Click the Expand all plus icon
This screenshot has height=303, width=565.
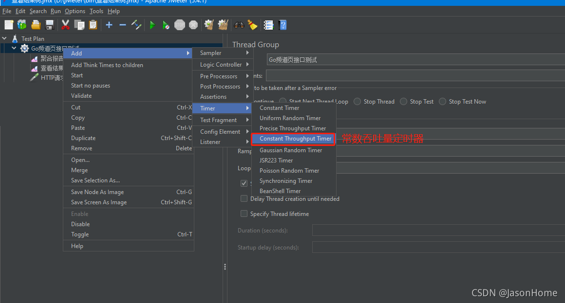(109, 25)
